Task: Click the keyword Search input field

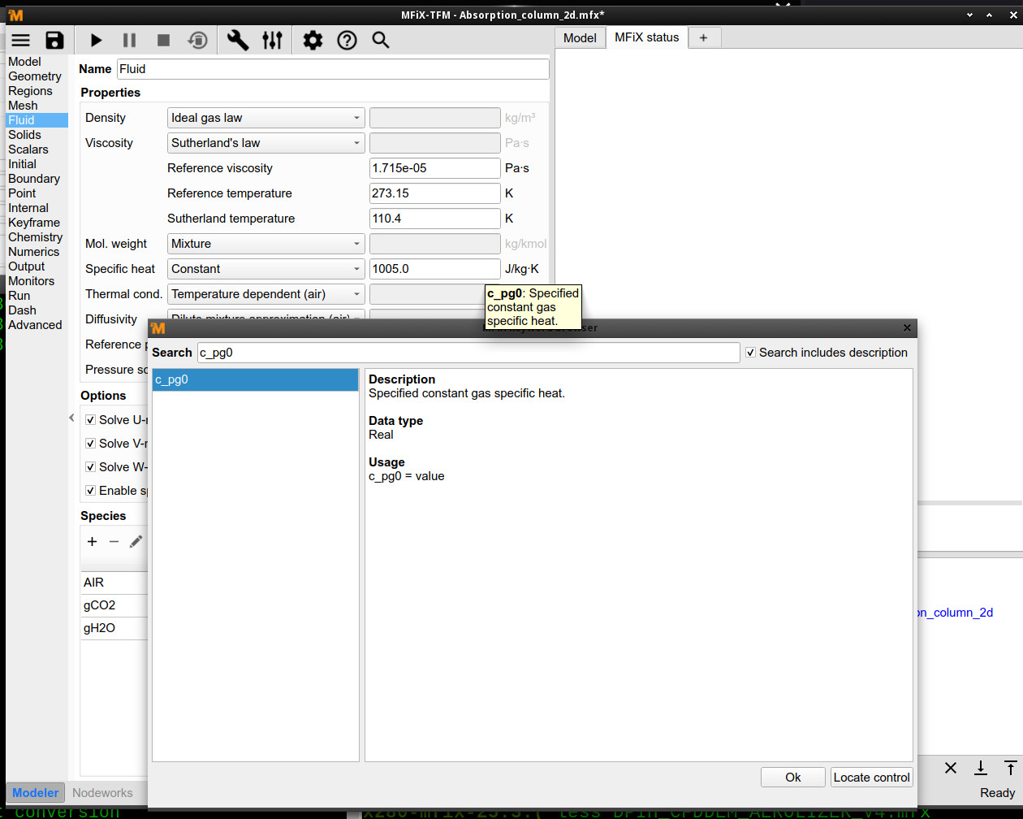Action: pyautogui.click(x=468, y=353)
